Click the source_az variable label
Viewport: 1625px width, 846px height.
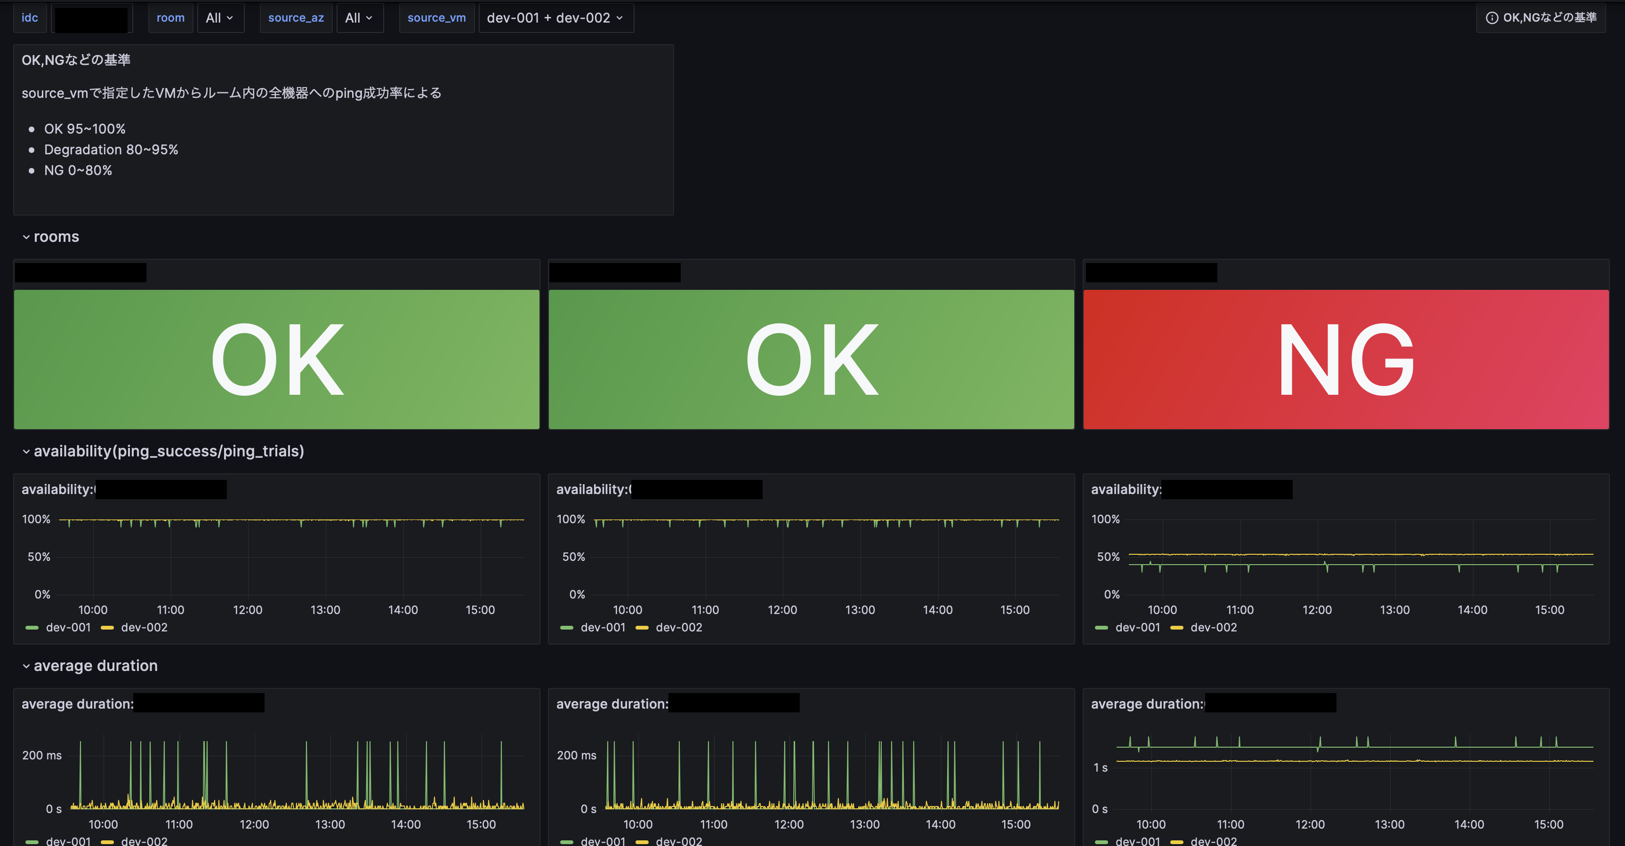coord(296,18)
